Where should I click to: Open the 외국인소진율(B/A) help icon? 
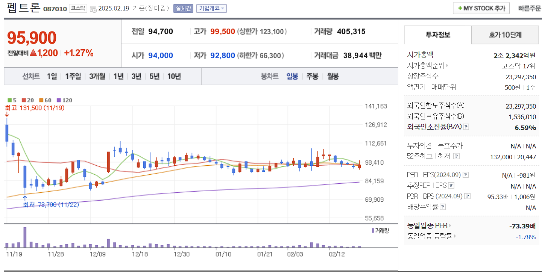coord(466,127)
